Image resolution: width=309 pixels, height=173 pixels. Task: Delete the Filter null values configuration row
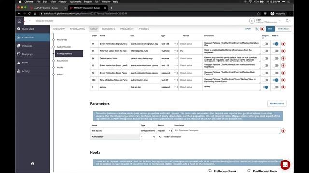[x=283, y=51]
